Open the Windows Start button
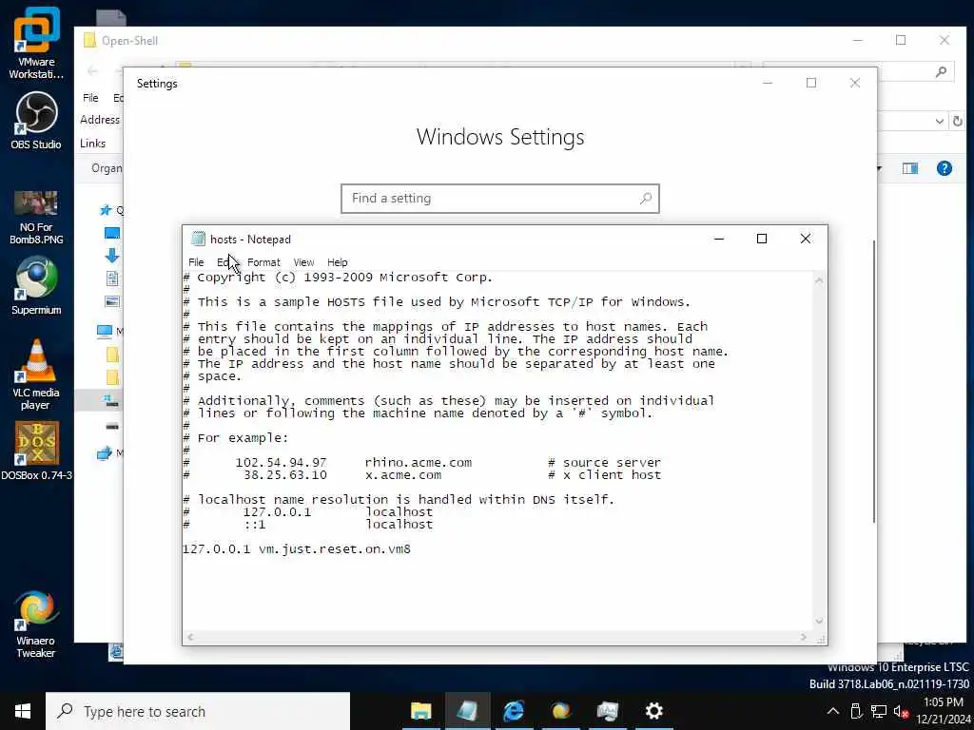974x730 pixels. click(x=23, y=711)
